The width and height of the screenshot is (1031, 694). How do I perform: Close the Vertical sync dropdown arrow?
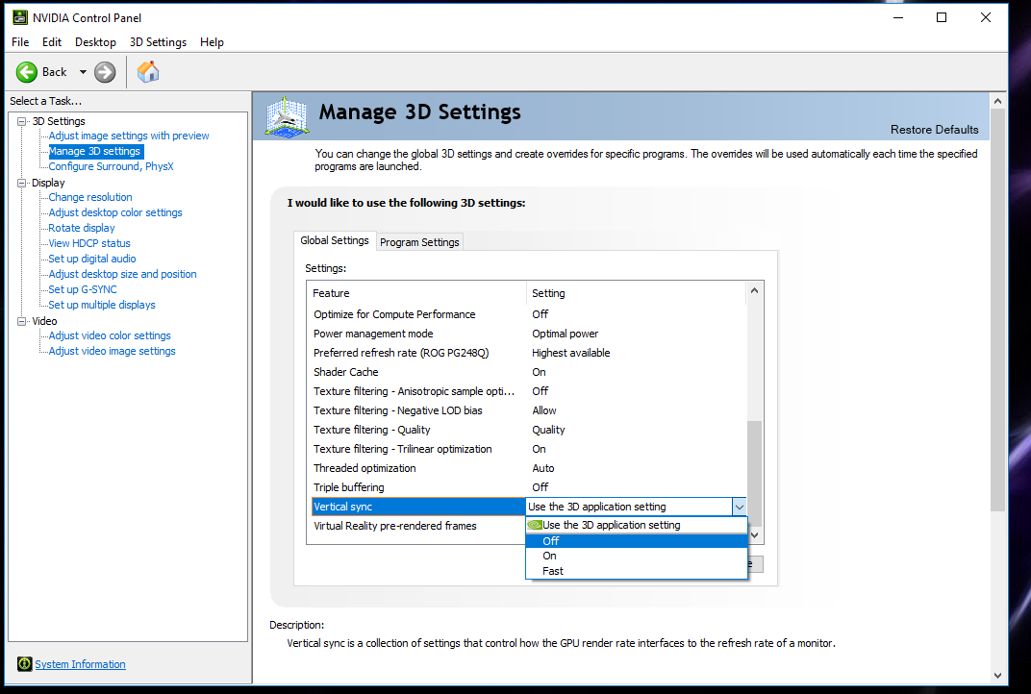tap(739, 507)
